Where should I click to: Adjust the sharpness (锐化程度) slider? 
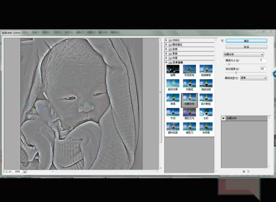tap(236, 72)
